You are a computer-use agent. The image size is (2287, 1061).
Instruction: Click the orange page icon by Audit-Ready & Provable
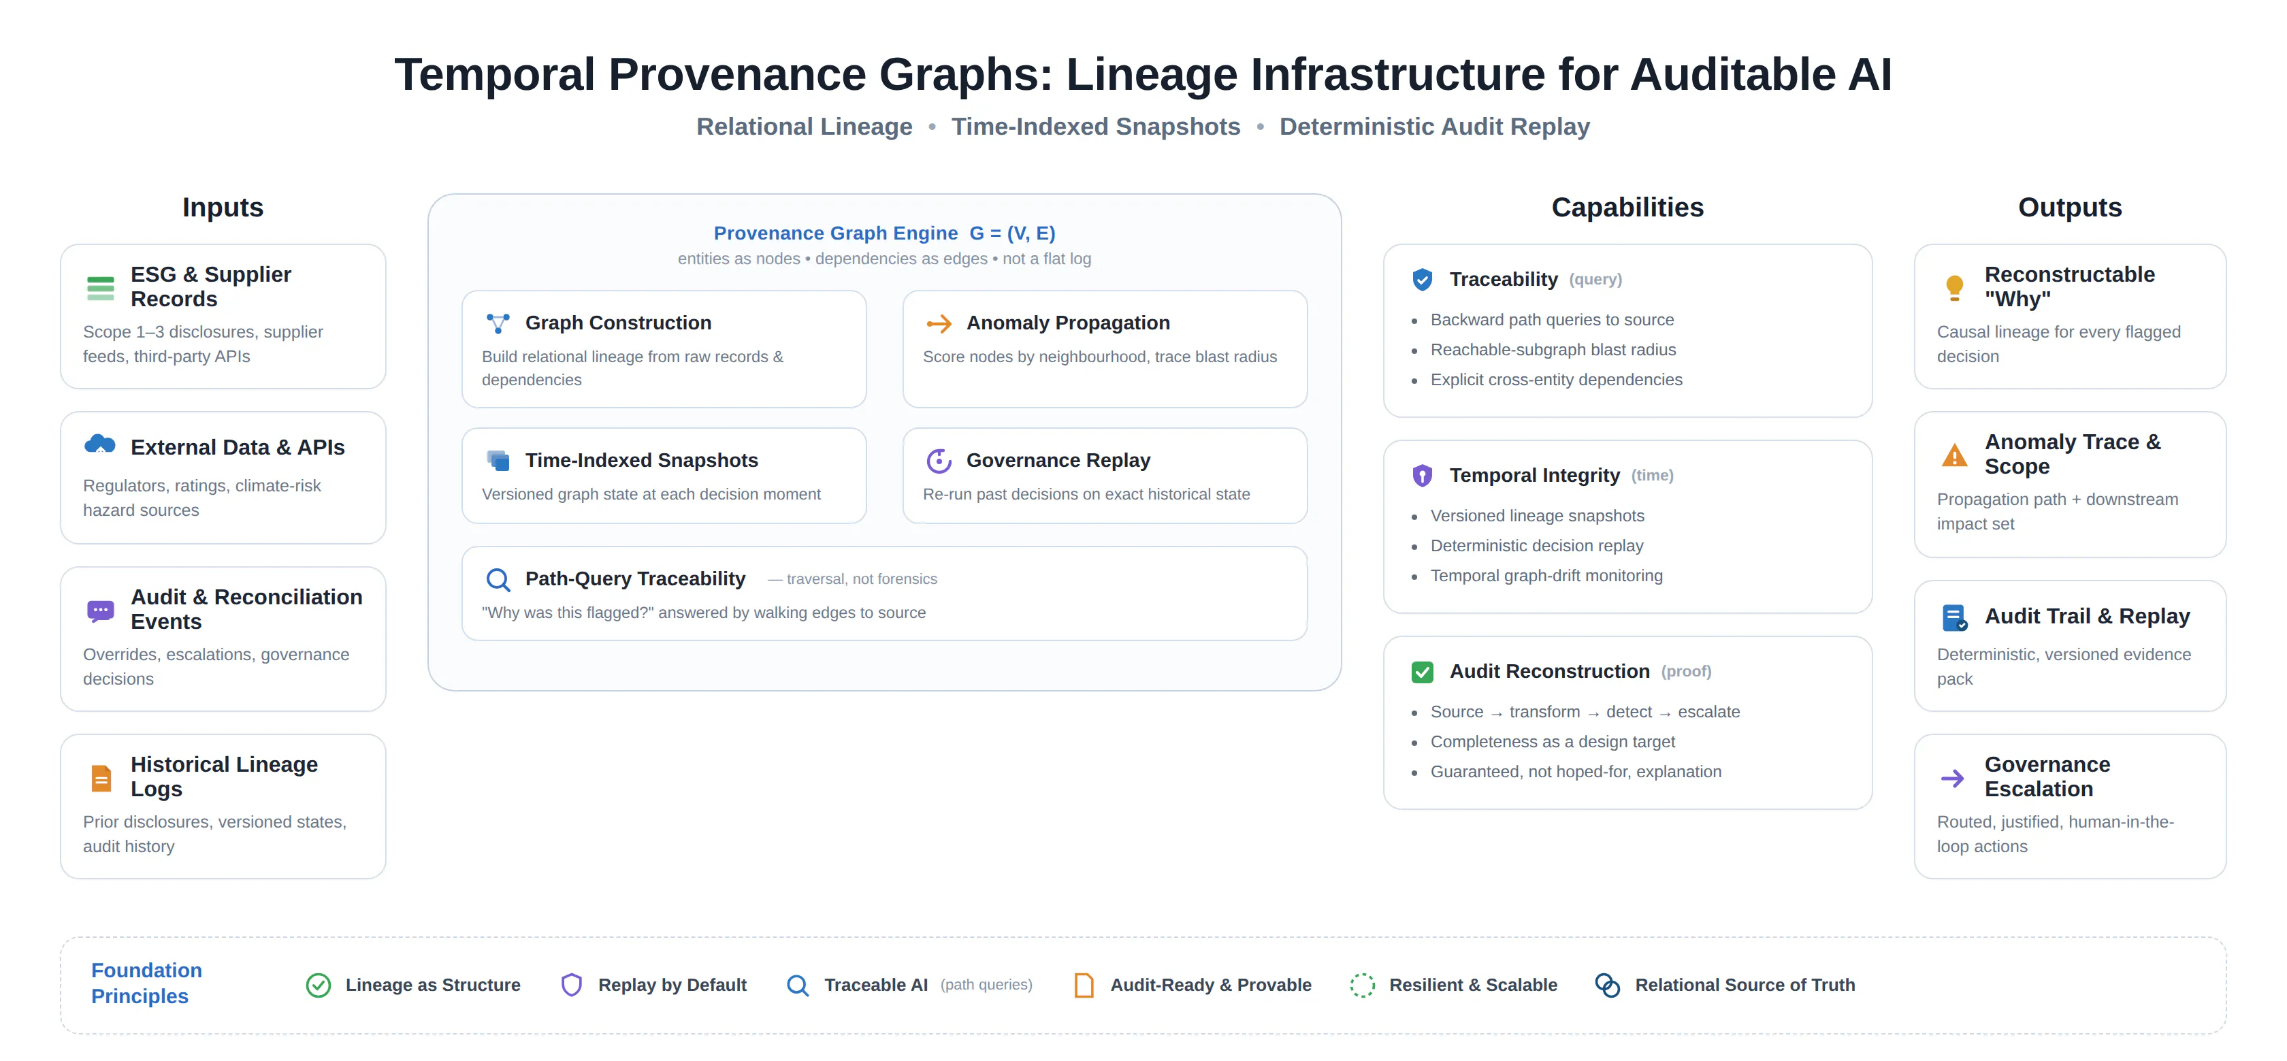[1084, 985]
